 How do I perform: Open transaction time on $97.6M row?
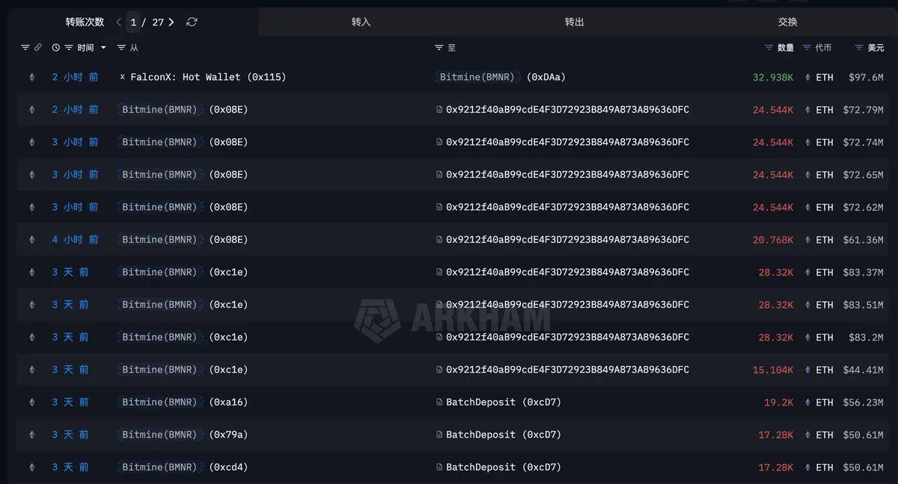pos(75,77)
